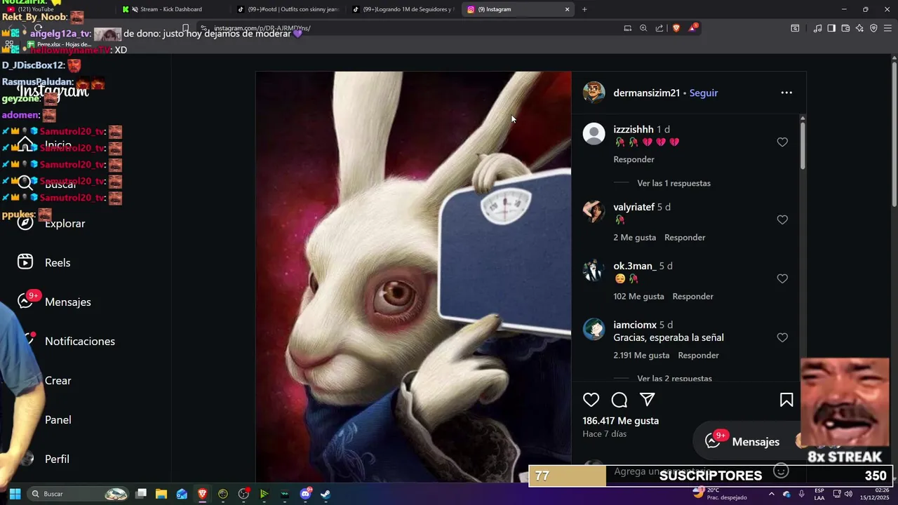Follow dermansizim21 via the Seguir link

[x=703, y=93]
